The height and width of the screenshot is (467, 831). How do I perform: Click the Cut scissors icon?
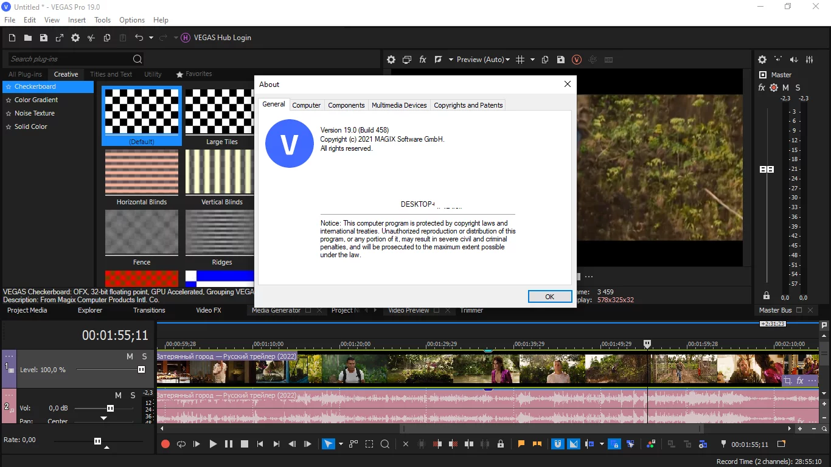coord(91,38)
